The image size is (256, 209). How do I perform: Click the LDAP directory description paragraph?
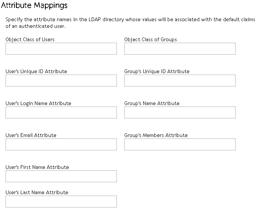(130, 23)
